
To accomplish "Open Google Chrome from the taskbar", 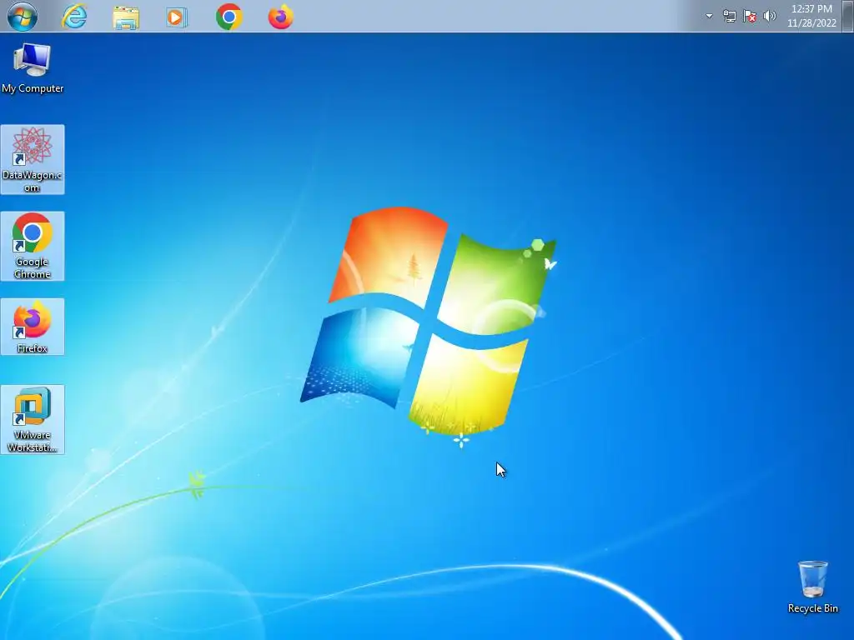I will coord(229,17).
